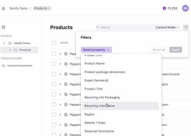The height and width of the screenshot is (136, 191).
Task: Open the Current folder scope dropdown
Action: (167, 27)
